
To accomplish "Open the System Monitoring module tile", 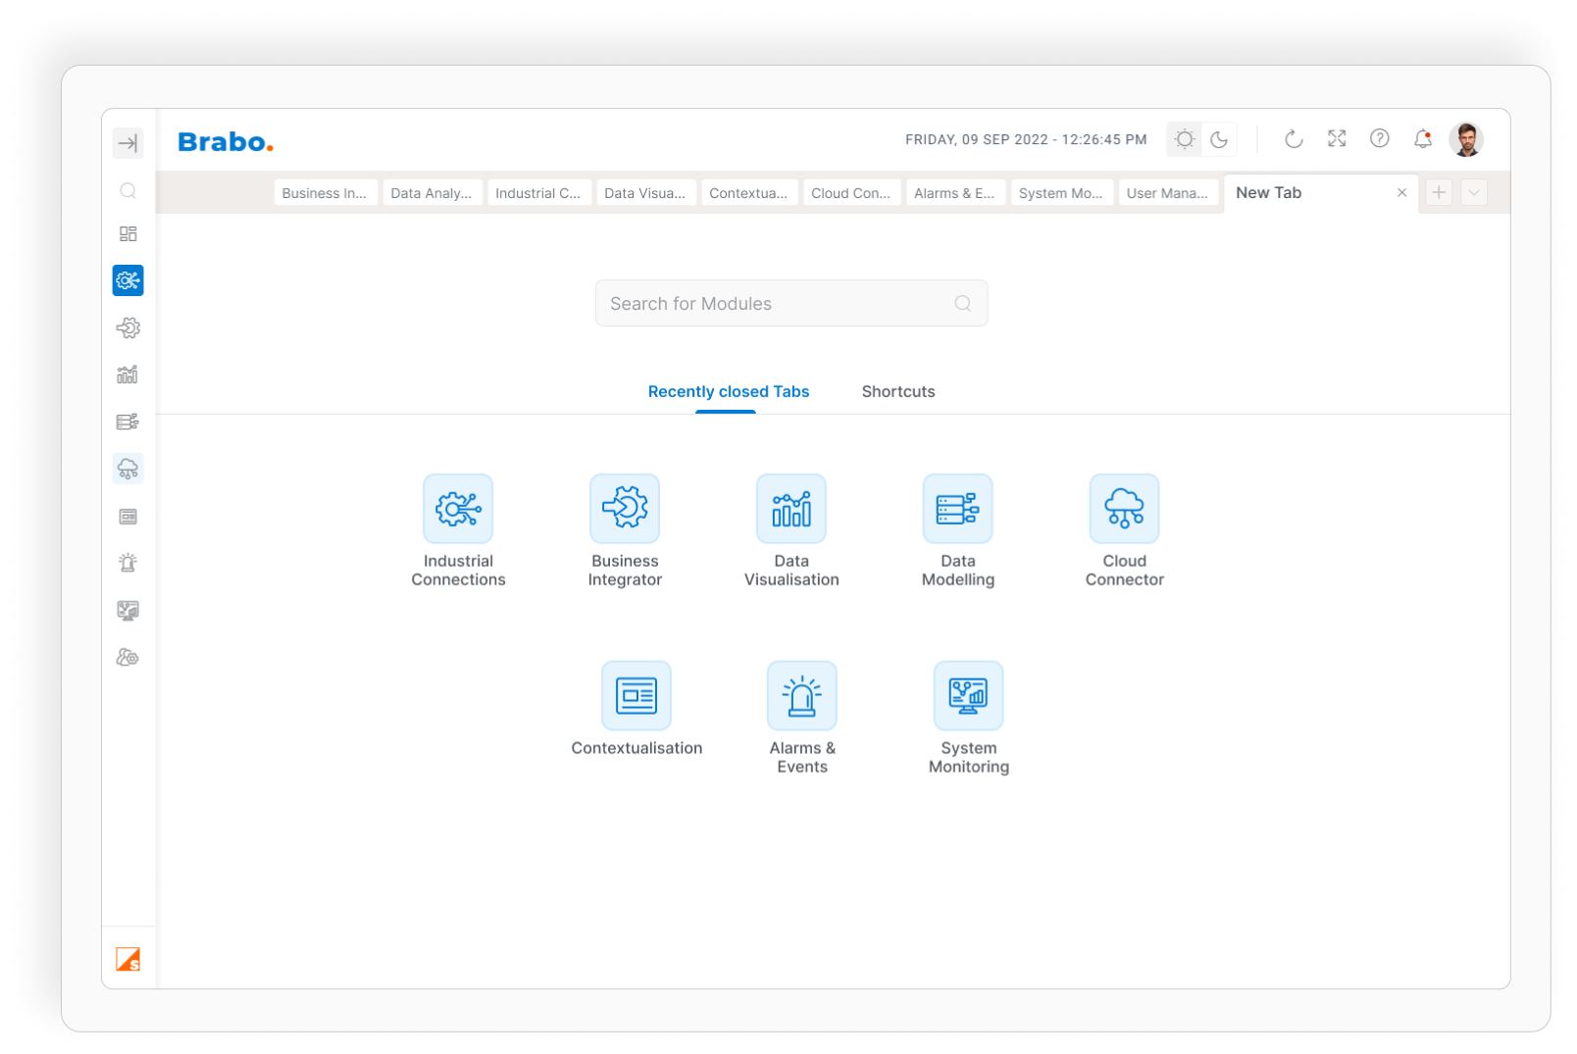I will 968,696.
